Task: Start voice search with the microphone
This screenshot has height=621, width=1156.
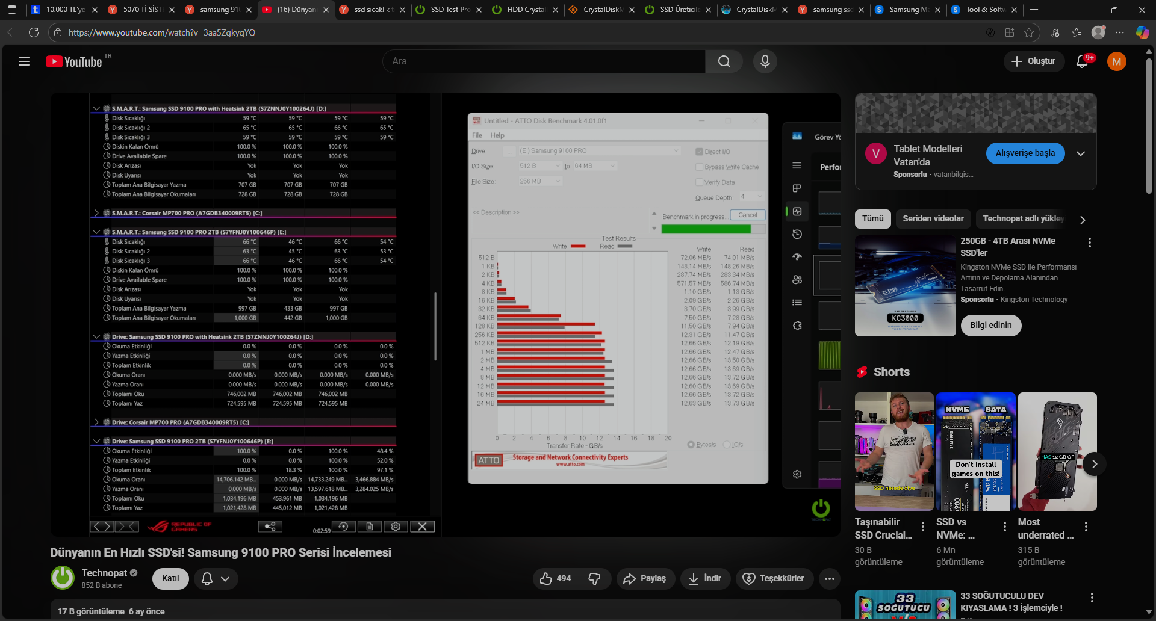Action: coord(765,61)
